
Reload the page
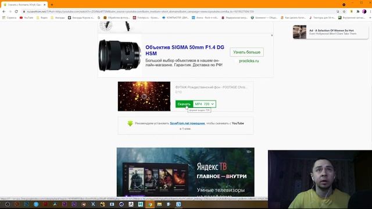16,12
